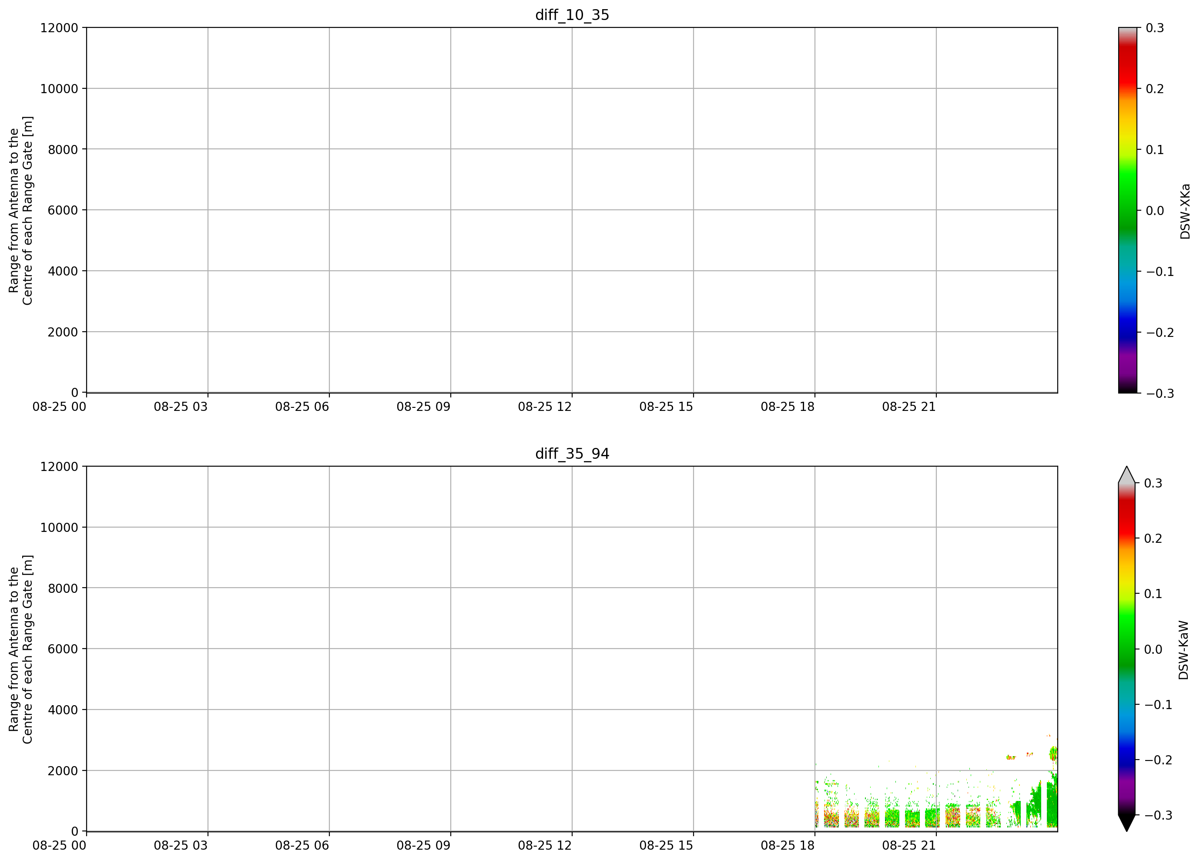
Task: Click the 08-25 21 x-tick on diff_35_94 plot
Action: click(909, 846)
